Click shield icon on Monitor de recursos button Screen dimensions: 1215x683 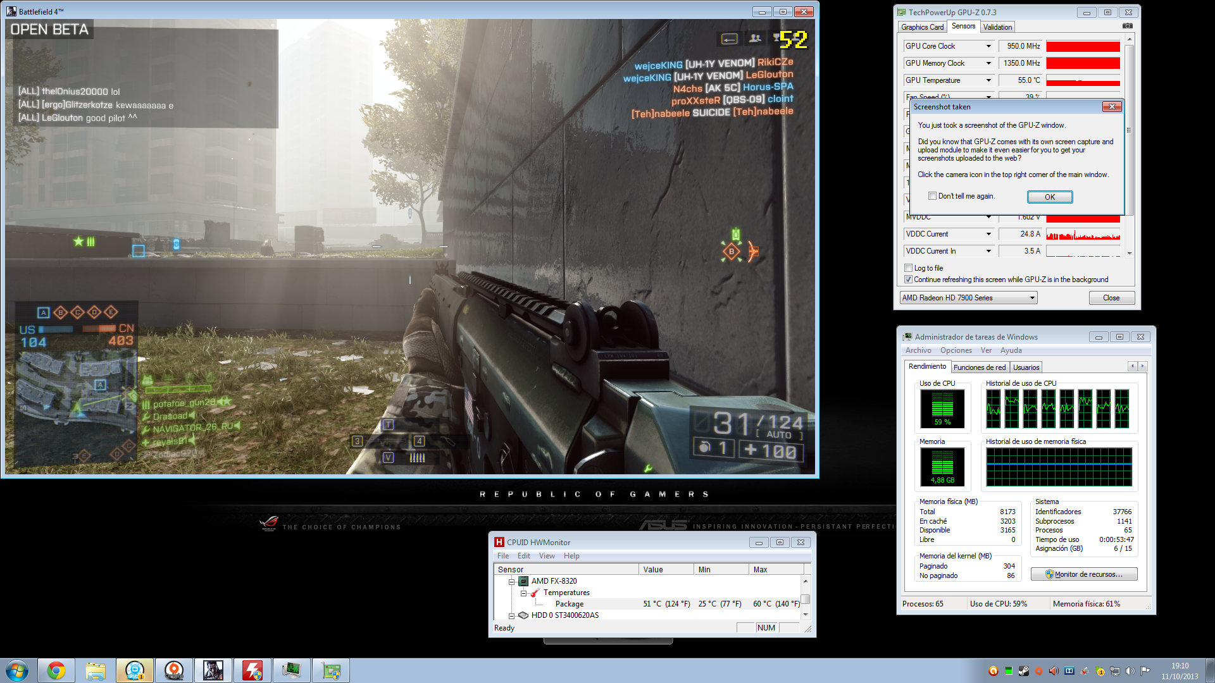pyautogui.click(x=1049, y=574)
